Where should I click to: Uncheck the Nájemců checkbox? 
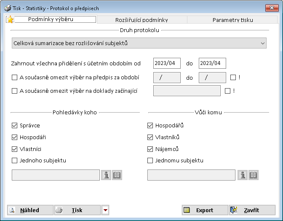tap(150, 149)
